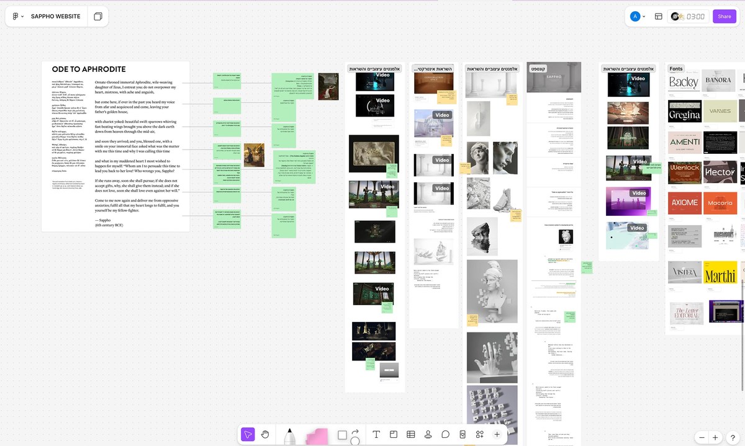Select the AXIOME font thumbnail

coord(685,202)
